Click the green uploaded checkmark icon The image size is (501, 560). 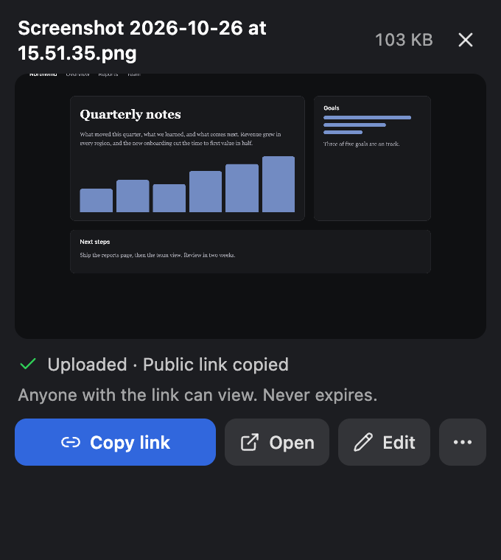pyautogui.click(x=28, y=364)
